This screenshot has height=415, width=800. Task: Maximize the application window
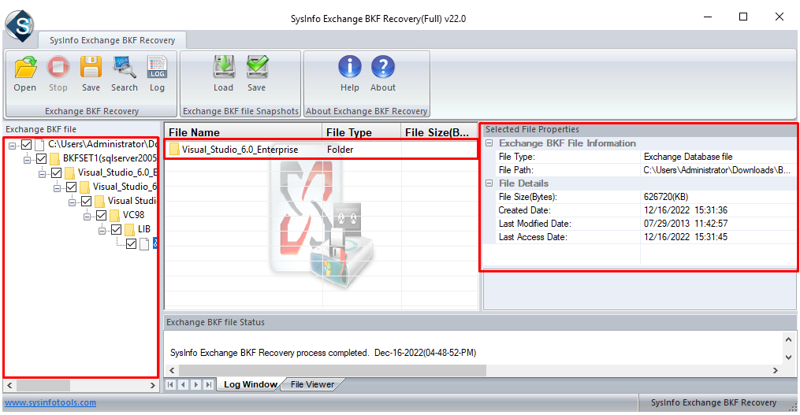(743, 17)
